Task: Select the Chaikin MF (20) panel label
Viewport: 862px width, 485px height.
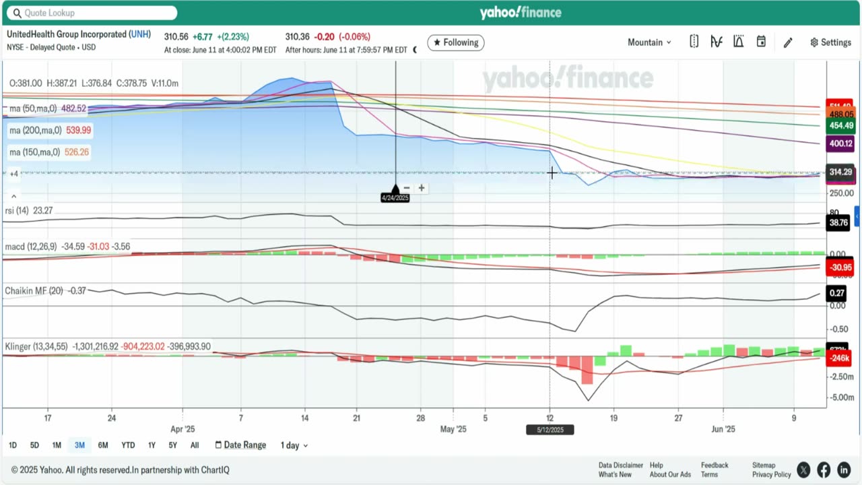Action: (34, 291)
